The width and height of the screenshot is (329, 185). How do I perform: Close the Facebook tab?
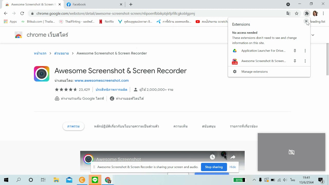121,4
